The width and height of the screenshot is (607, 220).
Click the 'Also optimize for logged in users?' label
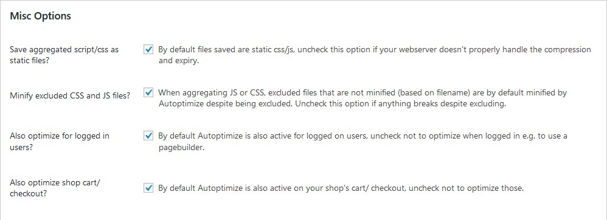click(59, 142)
